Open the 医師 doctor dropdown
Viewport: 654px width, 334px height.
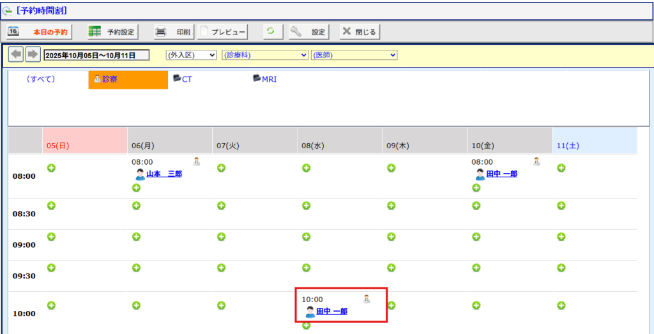(x=354, y=55)
